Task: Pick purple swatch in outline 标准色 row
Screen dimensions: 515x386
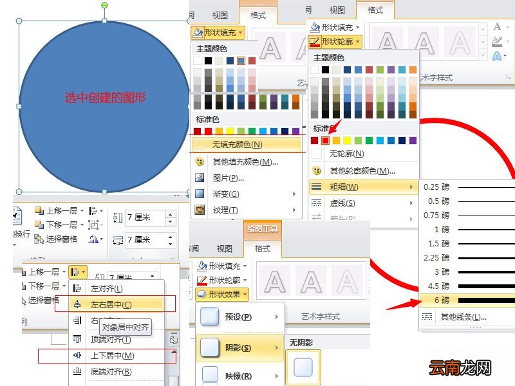Action: pos(413,140)
